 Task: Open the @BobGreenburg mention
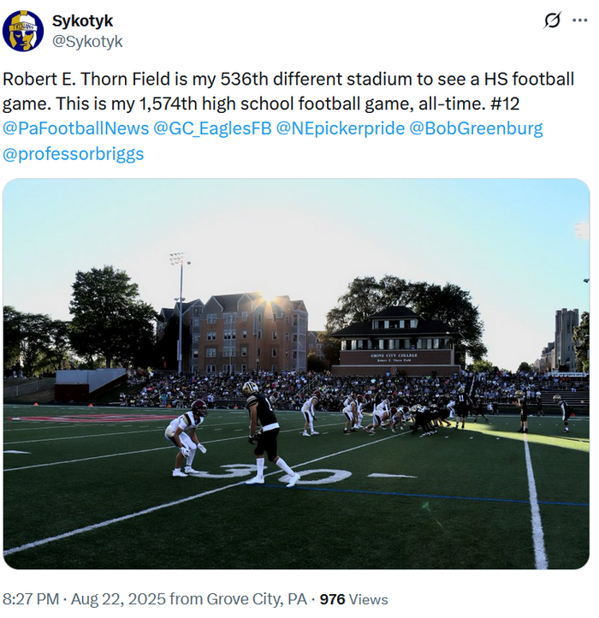point(476,128)
